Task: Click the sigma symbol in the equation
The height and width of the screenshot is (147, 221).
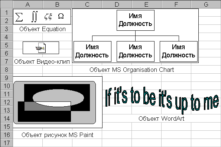Action: pos(19,17)
